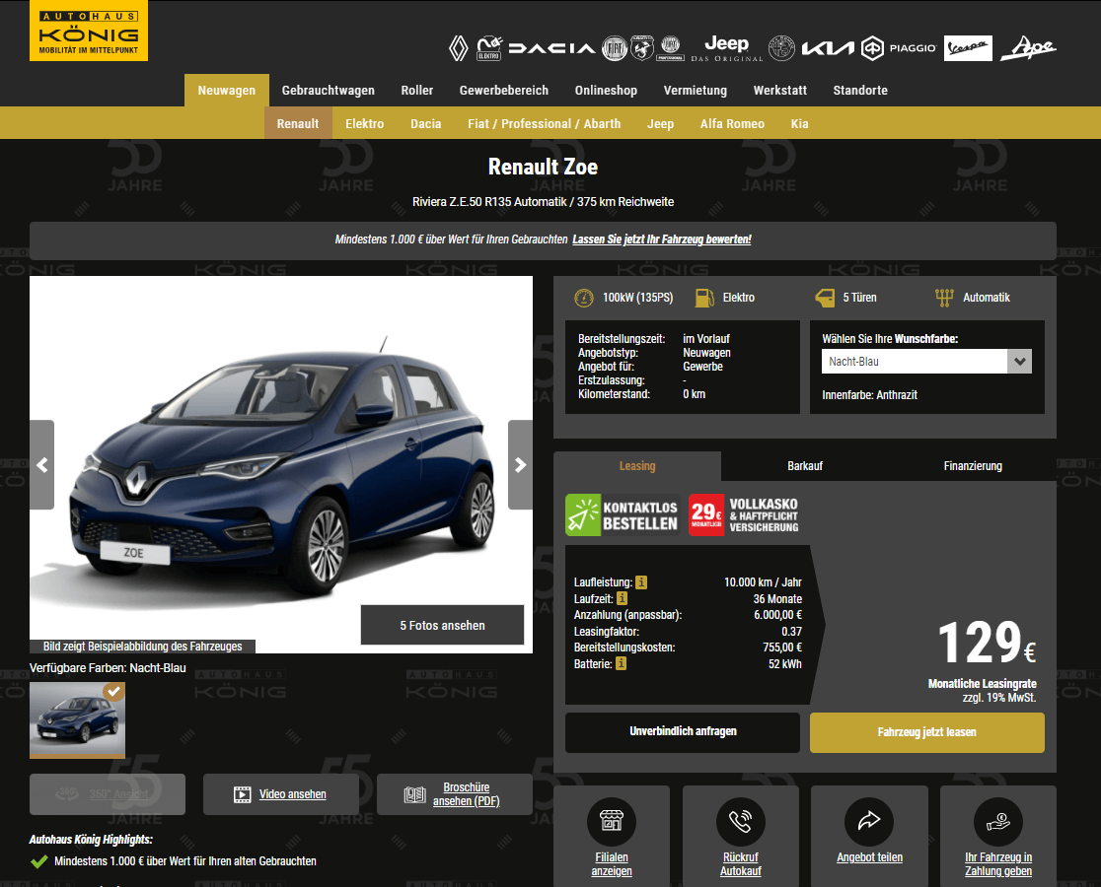Click the main Renault Zoe photo
This screenshot has height=887, width=1101.
[281, 464]
